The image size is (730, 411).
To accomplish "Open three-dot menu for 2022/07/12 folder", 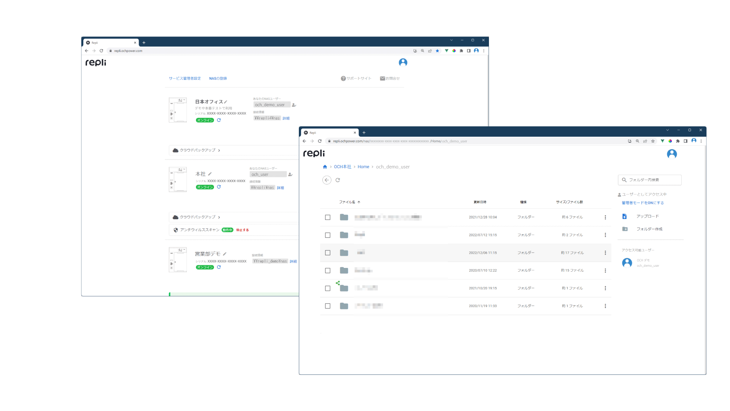I will 605,235.
